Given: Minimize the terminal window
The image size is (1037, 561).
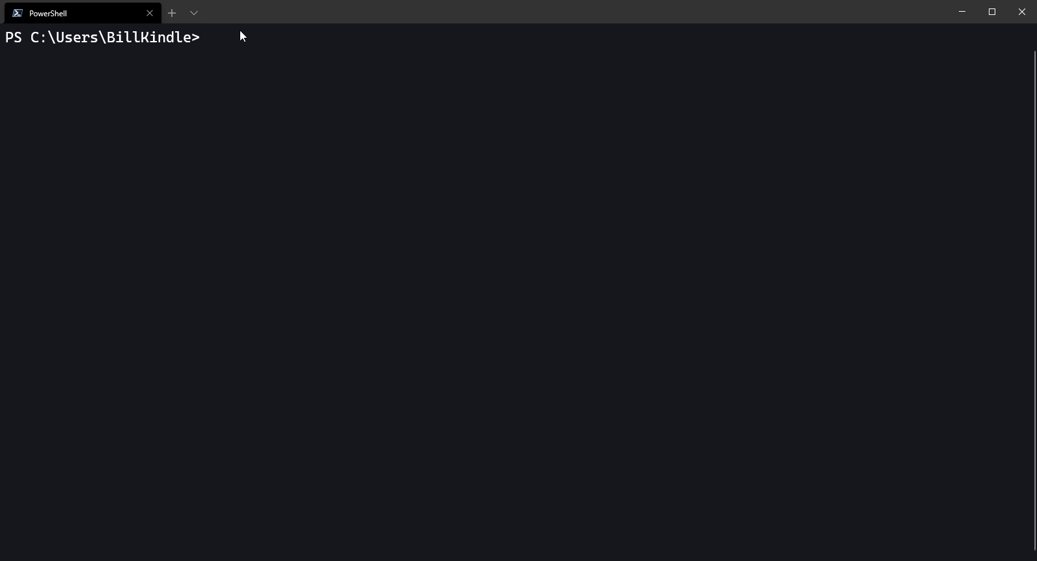Looking at the screenshot, I should point(962,12).
